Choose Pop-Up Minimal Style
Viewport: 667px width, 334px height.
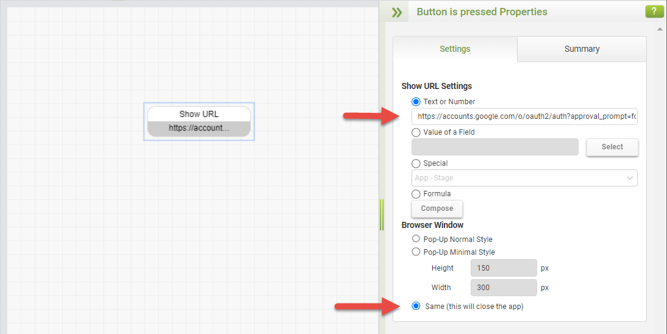[x=416, y=252]
